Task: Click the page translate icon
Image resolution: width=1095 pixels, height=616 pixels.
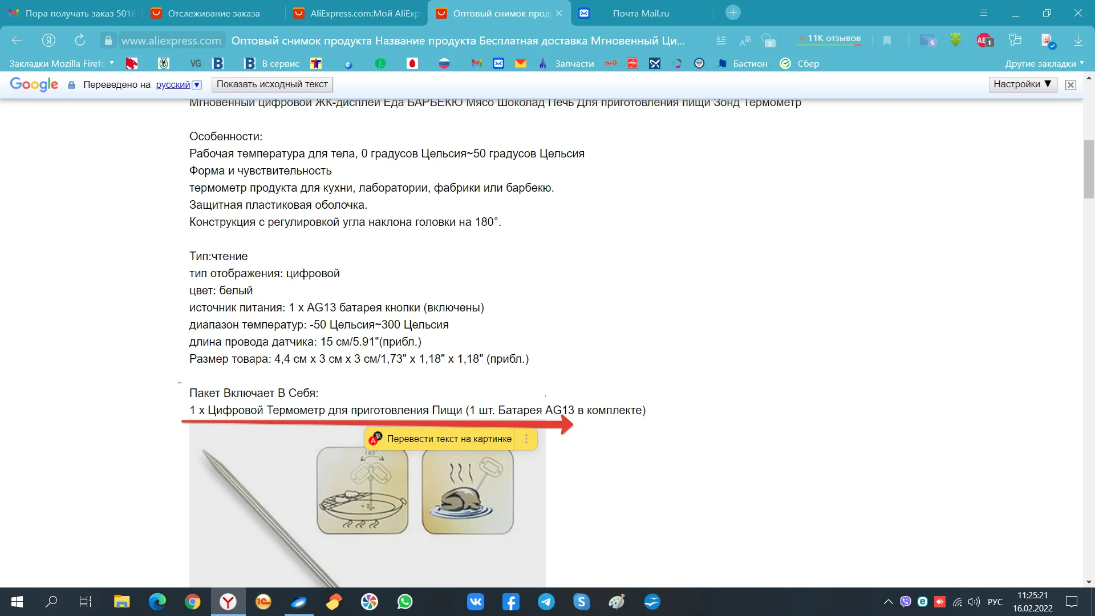Action: coord(745,40)
